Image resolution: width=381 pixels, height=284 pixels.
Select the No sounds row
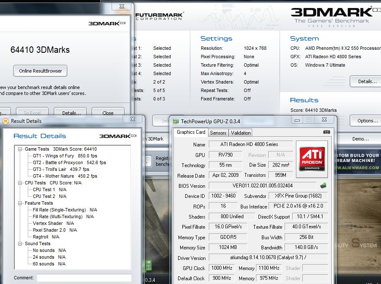[x=49, y=250]
